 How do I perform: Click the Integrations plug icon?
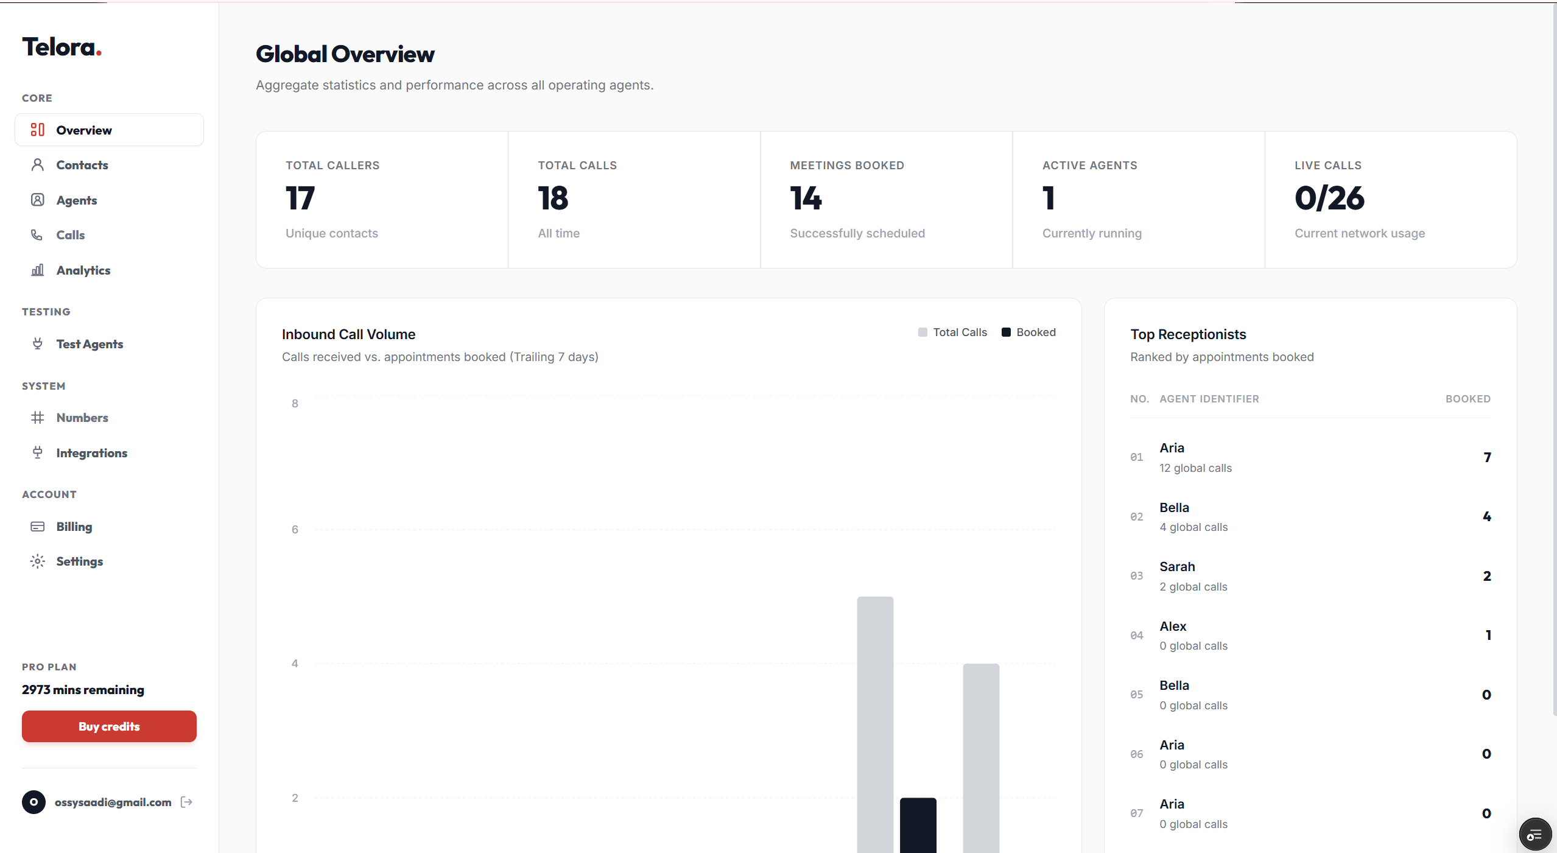point(38,452)
